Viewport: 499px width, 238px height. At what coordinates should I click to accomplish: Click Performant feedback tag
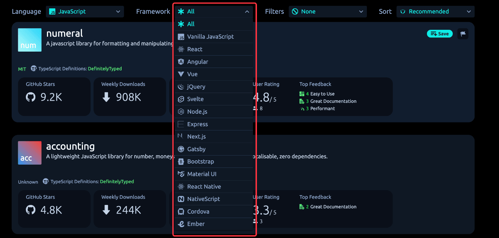pyautogui.click(x=317, y=109)
